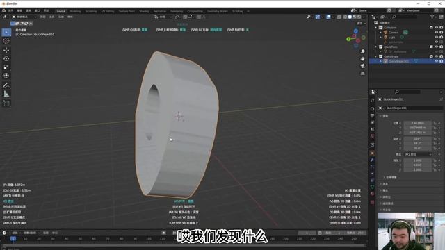Select the Move tool

click(6, 50)
